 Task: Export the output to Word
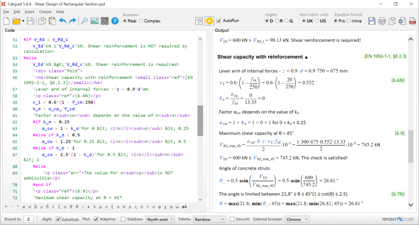pyautogui.click(x=402, y=21)
